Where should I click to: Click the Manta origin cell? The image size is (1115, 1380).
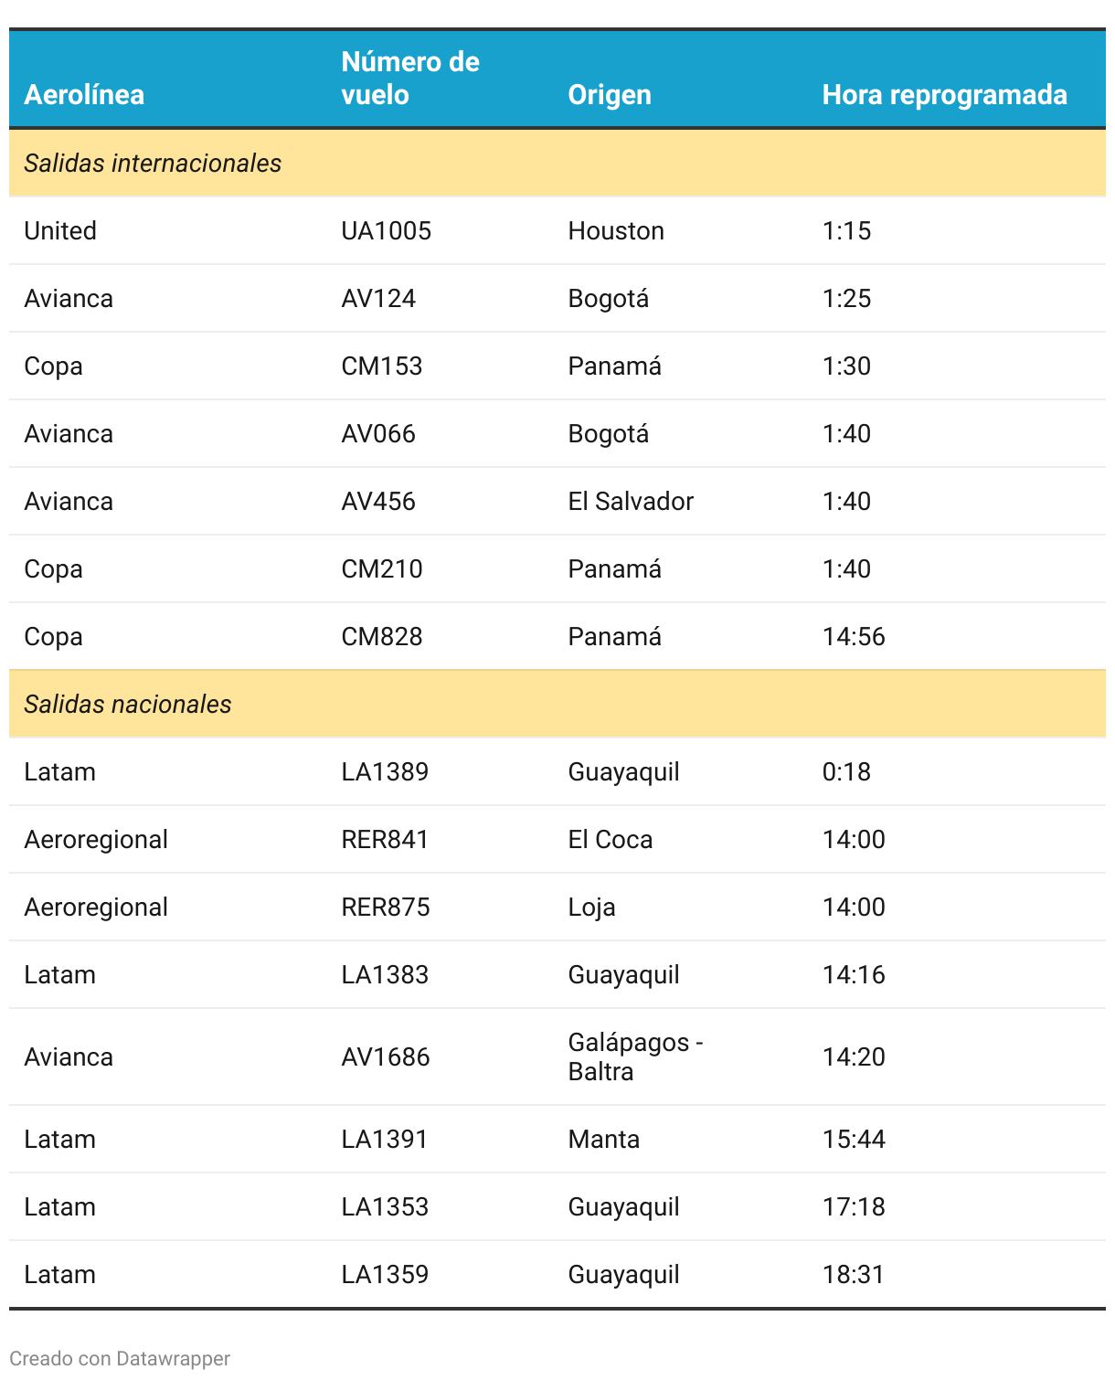[x=604, y=1140]
